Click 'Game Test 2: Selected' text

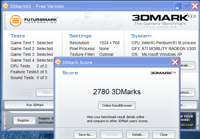(31, 49)
